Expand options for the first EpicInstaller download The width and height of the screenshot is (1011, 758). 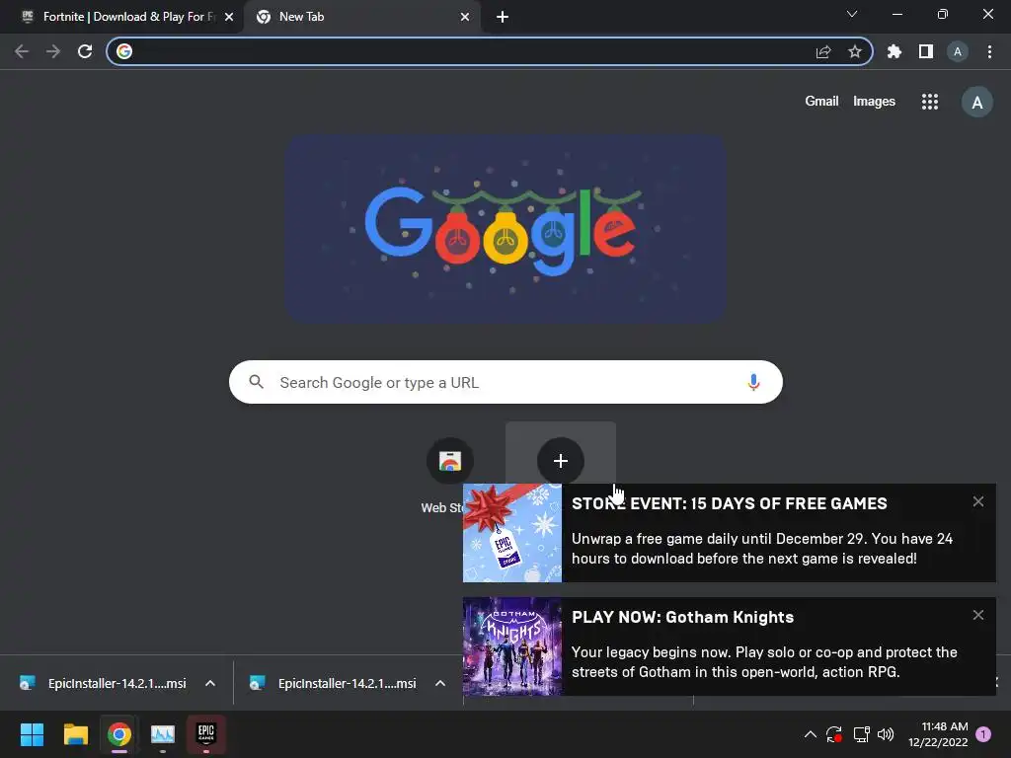click(210, 683)
